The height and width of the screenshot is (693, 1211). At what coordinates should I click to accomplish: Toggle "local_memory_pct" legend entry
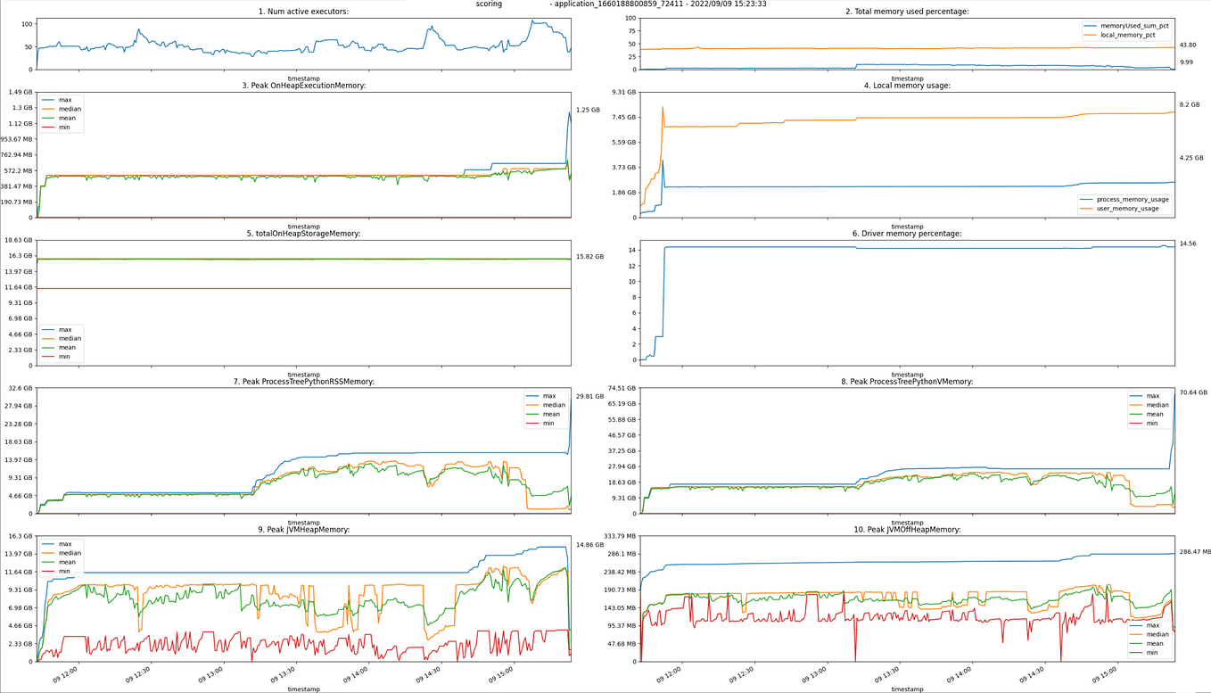tap(1130, 35)
